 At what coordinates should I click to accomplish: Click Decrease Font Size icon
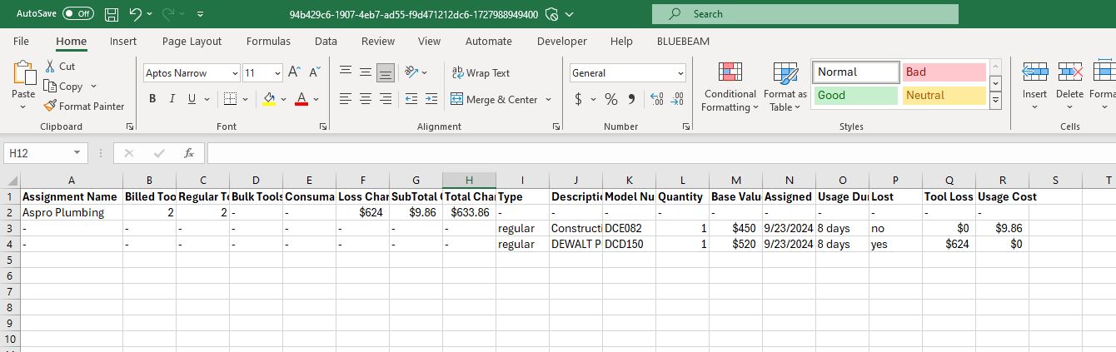point(315,72)
